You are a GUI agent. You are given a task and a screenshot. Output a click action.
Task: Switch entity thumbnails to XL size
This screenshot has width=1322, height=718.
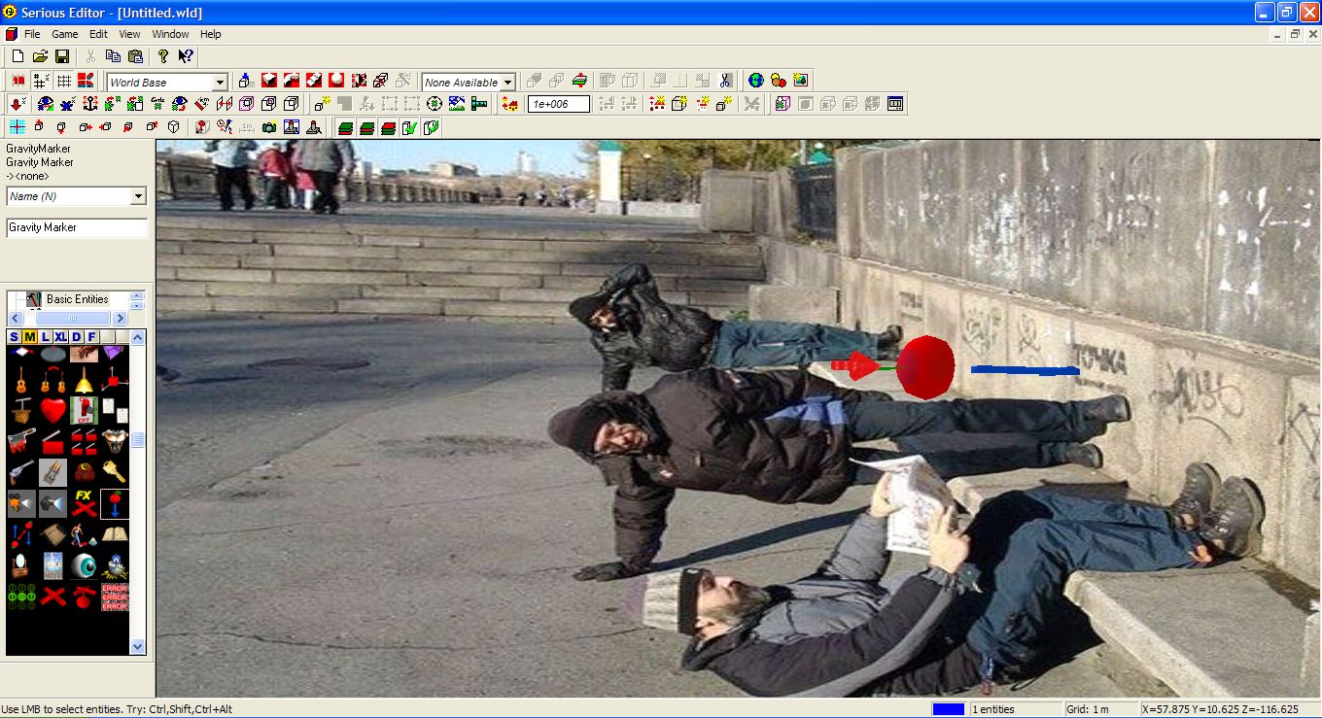click(x=60, y=337)
